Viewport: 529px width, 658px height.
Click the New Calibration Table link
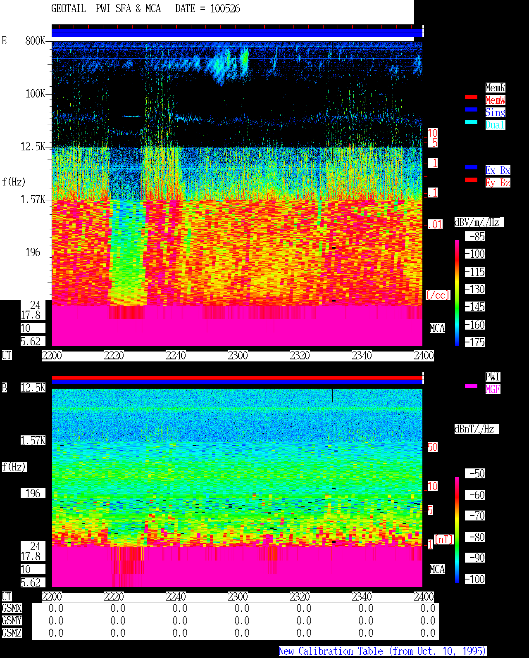click(383, 651)
